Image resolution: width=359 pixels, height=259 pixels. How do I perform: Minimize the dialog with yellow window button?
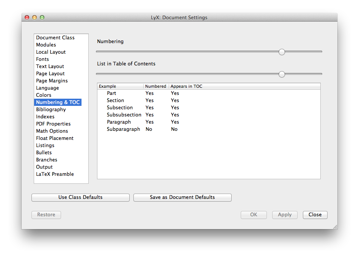[34, 17]
